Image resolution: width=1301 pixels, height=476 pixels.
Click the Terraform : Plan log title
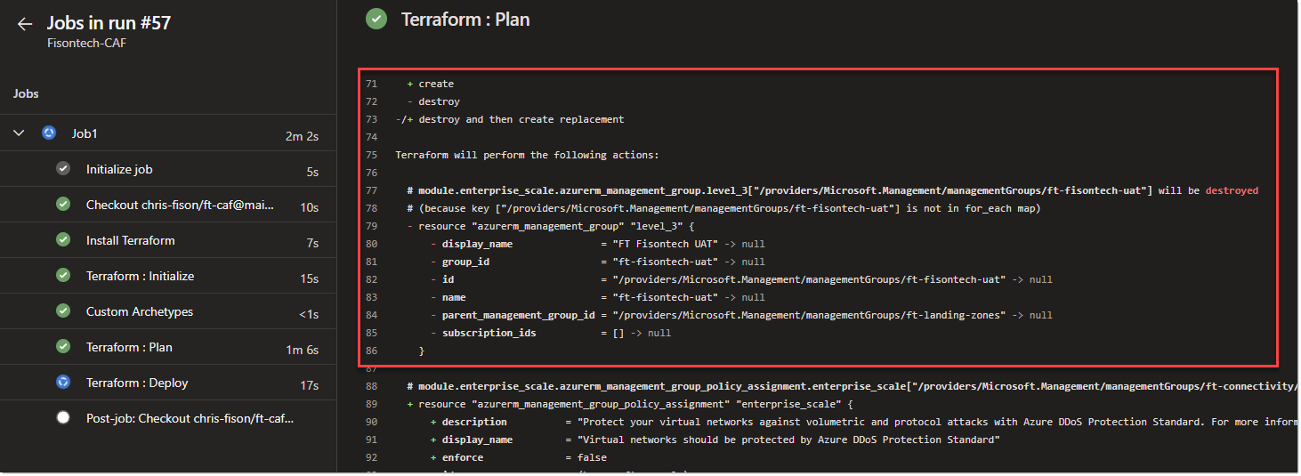tap(465, 19)
